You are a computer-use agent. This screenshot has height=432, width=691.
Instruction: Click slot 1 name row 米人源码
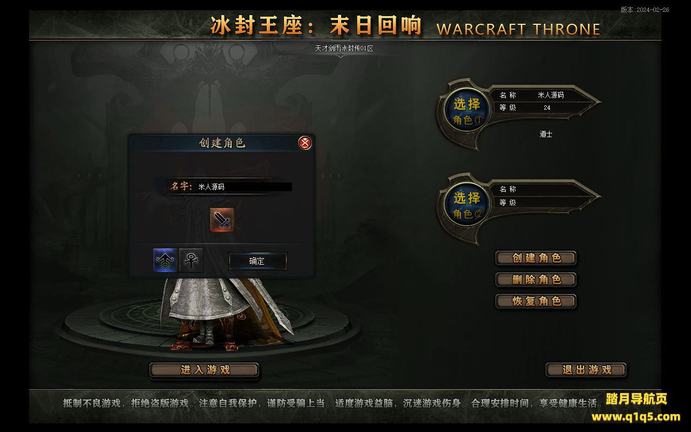click(x=540, y=95)
